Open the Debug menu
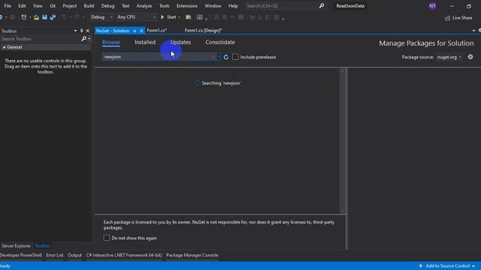Screen dimensions: 481x270 pos(107,6)
